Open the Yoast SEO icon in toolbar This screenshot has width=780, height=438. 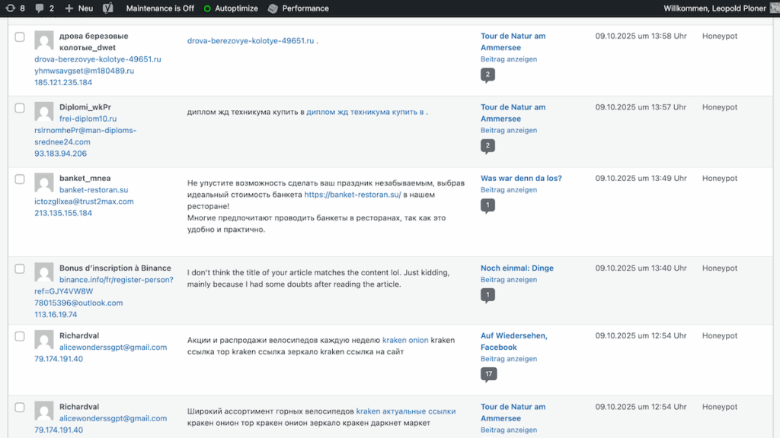(x=108, y=8)
